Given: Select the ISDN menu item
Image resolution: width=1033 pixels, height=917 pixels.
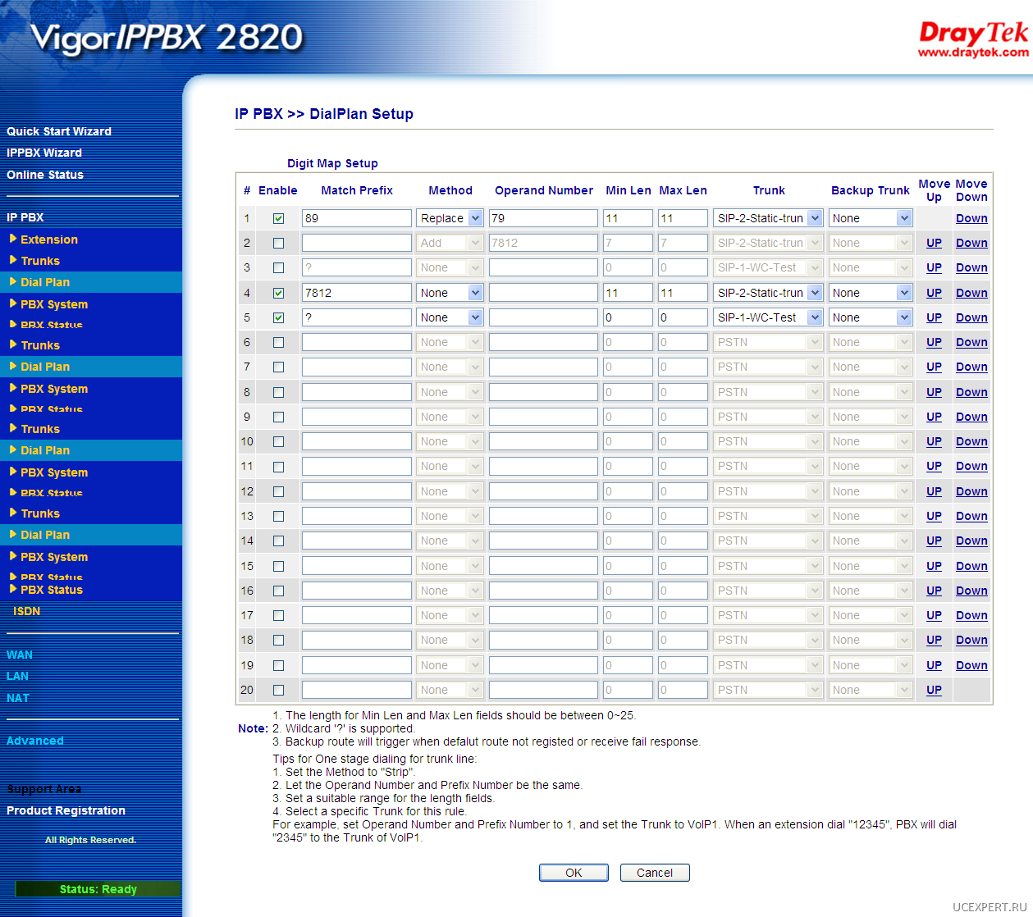Looking at the screenshot, I should click(26, 611).
